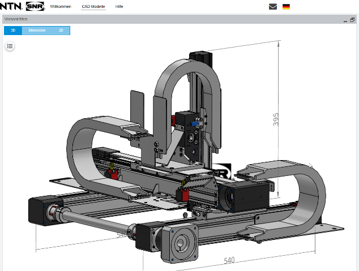The image size is (359, 271).
Task: Open the list menu icon in viewer
Action: (10, 46)
